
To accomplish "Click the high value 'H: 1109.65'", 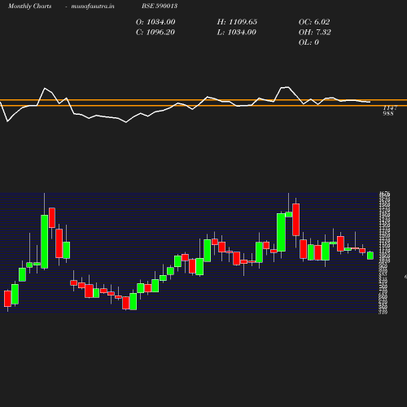I will (x=237, y=22).
